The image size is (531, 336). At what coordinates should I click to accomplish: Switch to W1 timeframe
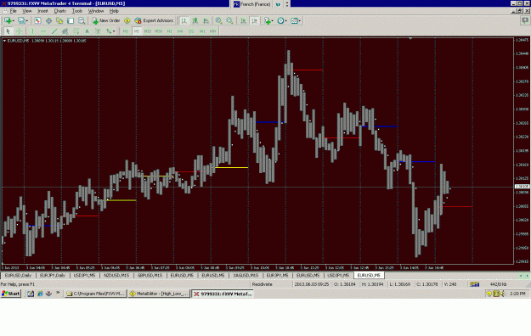click(x=202, y=31)
